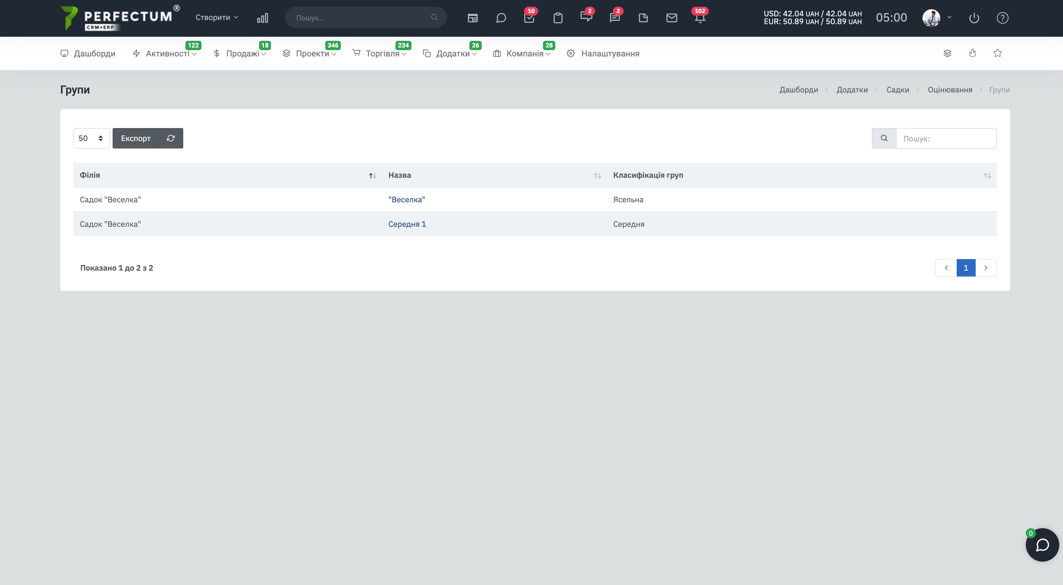1063x585 pixels.
Task: Open the statistics bar chart icon
Action: (x=262, y=18)
